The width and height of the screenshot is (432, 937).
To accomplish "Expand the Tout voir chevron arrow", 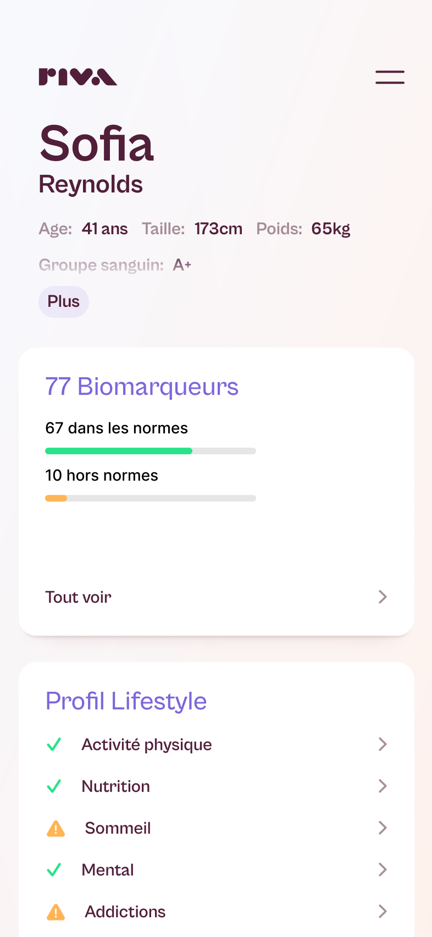I will coord(383,597).
